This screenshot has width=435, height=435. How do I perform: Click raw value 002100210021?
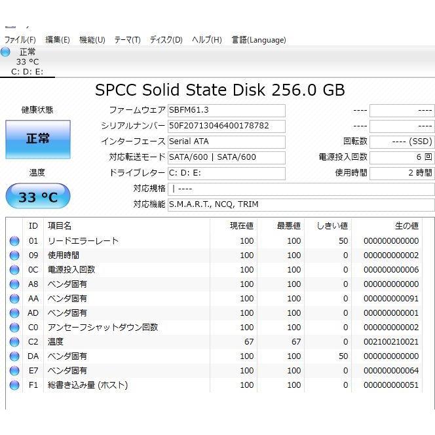tap(391, 342)
